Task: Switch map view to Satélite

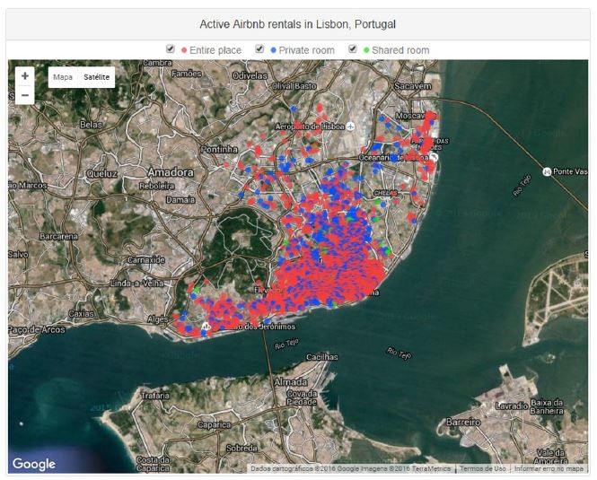Action: coord(96,77)
